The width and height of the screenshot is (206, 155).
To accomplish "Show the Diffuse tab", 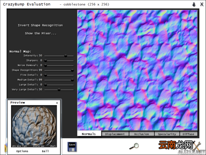I will click(188, 134).
